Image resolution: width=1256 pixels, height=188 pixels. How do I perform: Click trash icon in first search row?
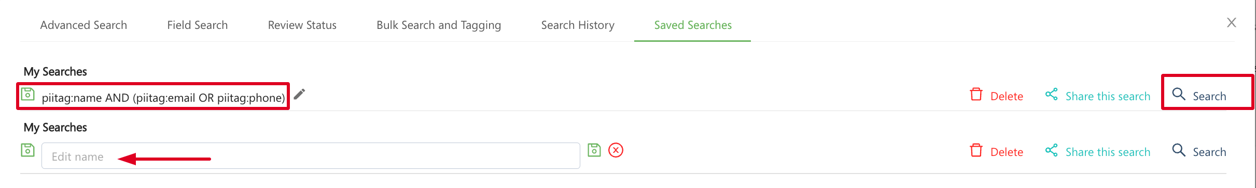(976, 94)
